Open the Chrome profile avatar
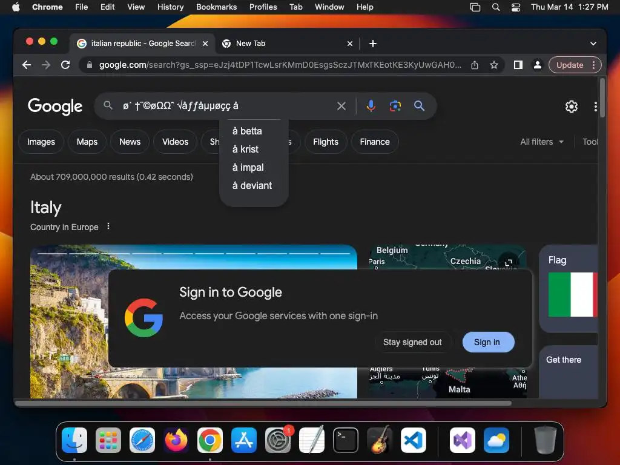Screen dimensions: 620x465 538,65
